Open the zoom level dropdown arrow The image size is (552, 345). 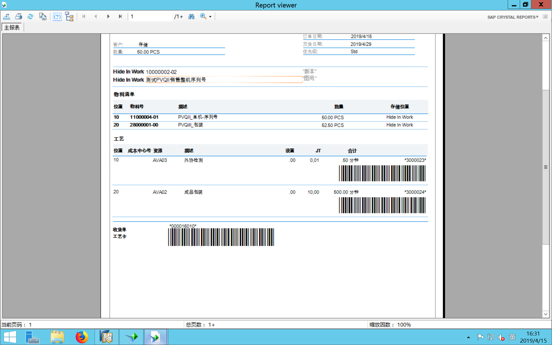click(210, 17)
